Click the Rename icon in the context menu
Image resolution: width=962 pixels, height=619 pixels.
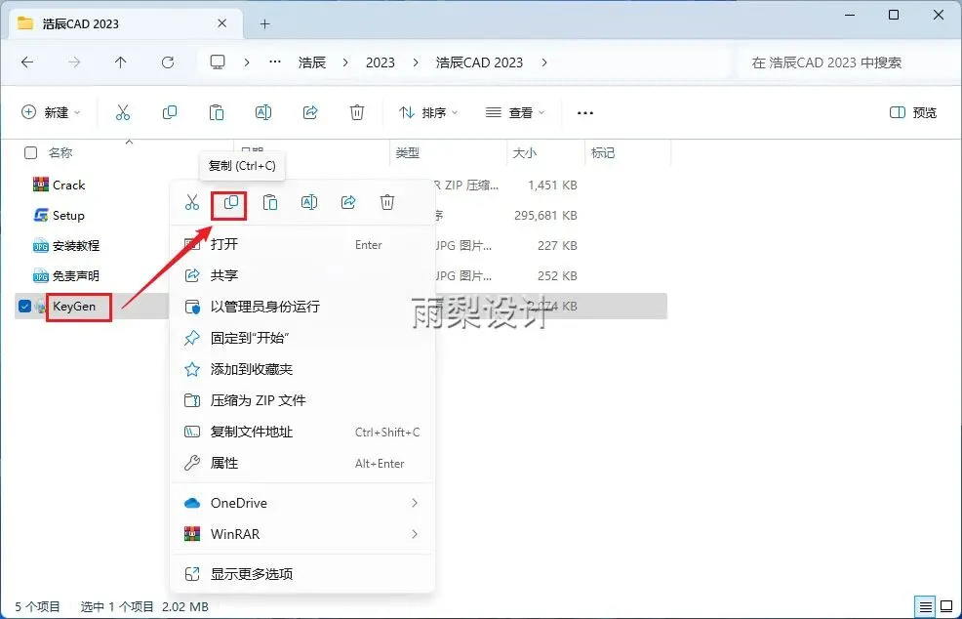(309, 202)
